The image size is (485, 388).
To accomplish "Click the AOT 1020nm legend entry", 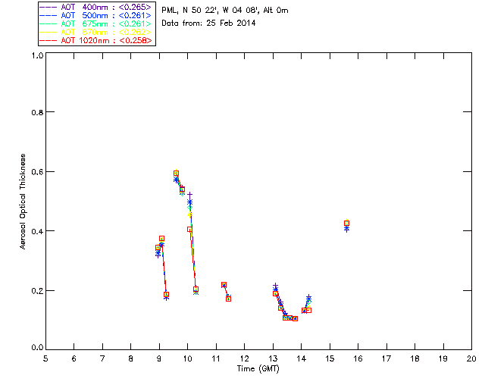I will (95, 40).
